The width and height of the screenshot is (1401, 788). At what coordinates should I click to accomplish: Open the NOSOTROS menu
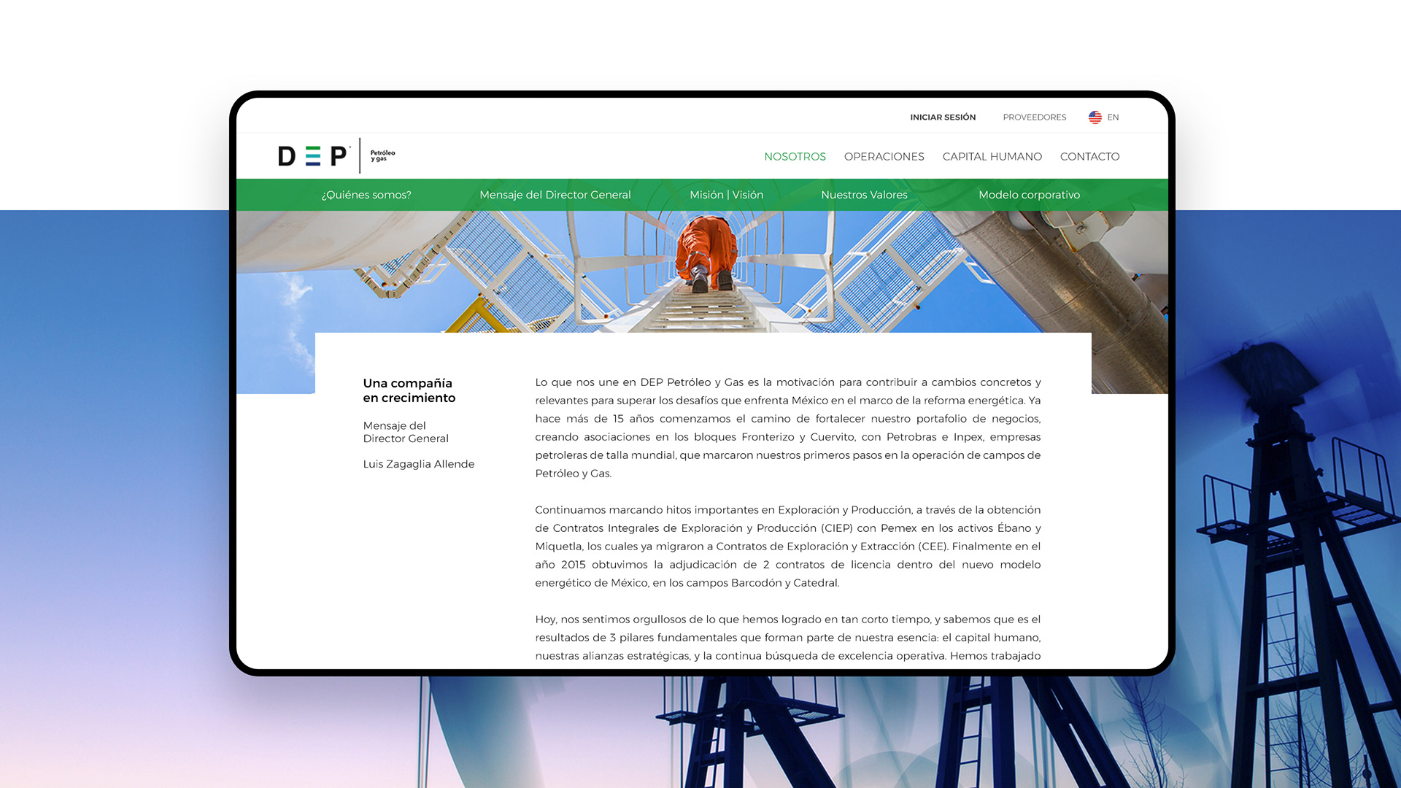click(795, 156)
